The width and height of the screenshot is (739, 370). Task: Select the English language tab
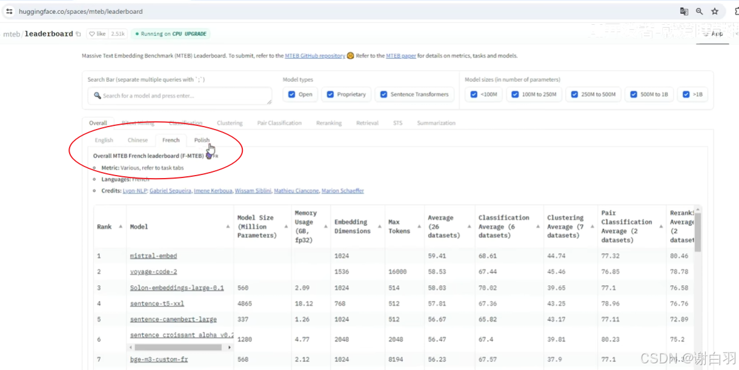(x=104, y=140)
